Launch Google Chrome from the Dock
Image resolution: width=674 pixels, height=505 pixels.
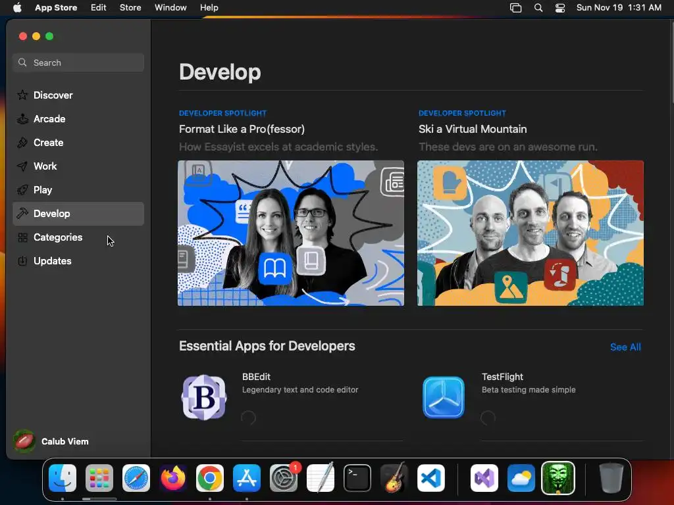point(210,478)
